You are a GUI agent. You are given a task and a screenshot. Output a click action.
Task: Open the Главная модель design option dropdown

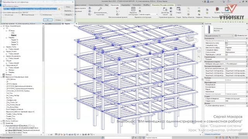[x=148, y=14]
